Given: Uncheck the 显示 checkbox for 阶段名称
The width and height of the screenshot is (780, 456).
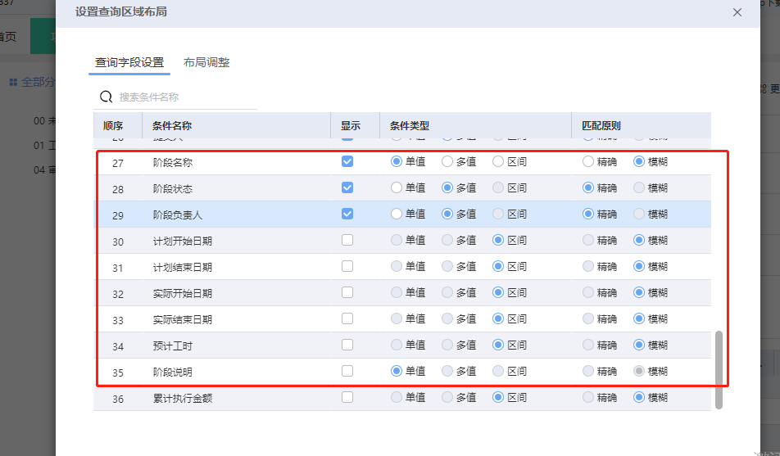Looking at the screenshot, I should [347, 162].
